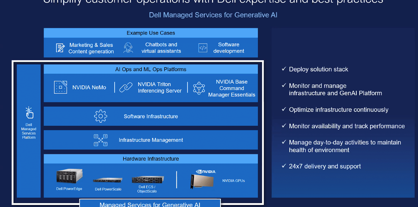Click the Chatbots and virtual assistants label
This screenshot has height=207, width=418.
161,48
